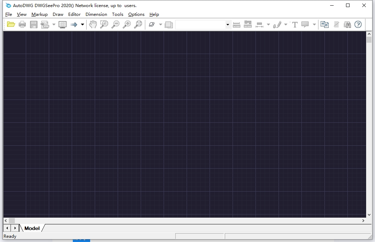Select the speech bubble comment tool

click(305, 24)
